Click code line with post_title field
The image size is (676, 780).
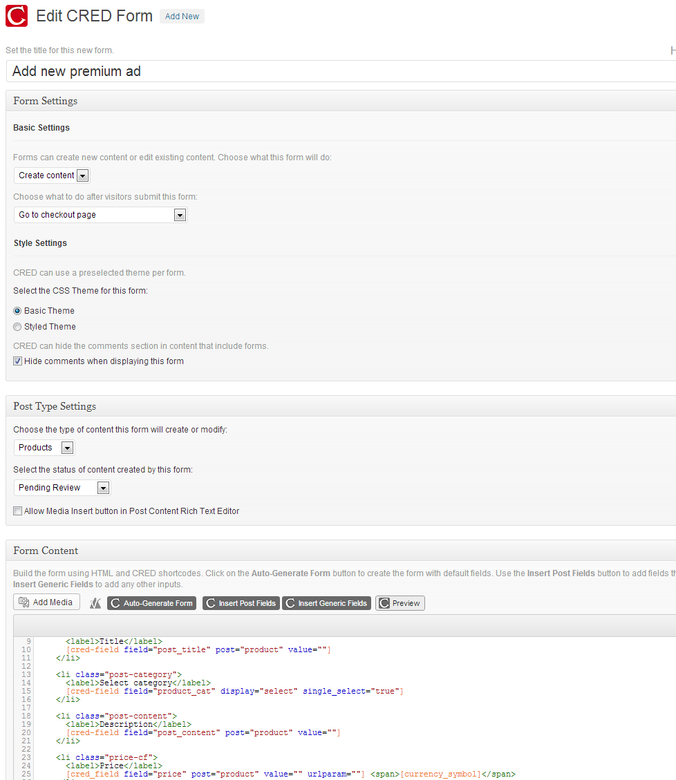pos(198,649)
